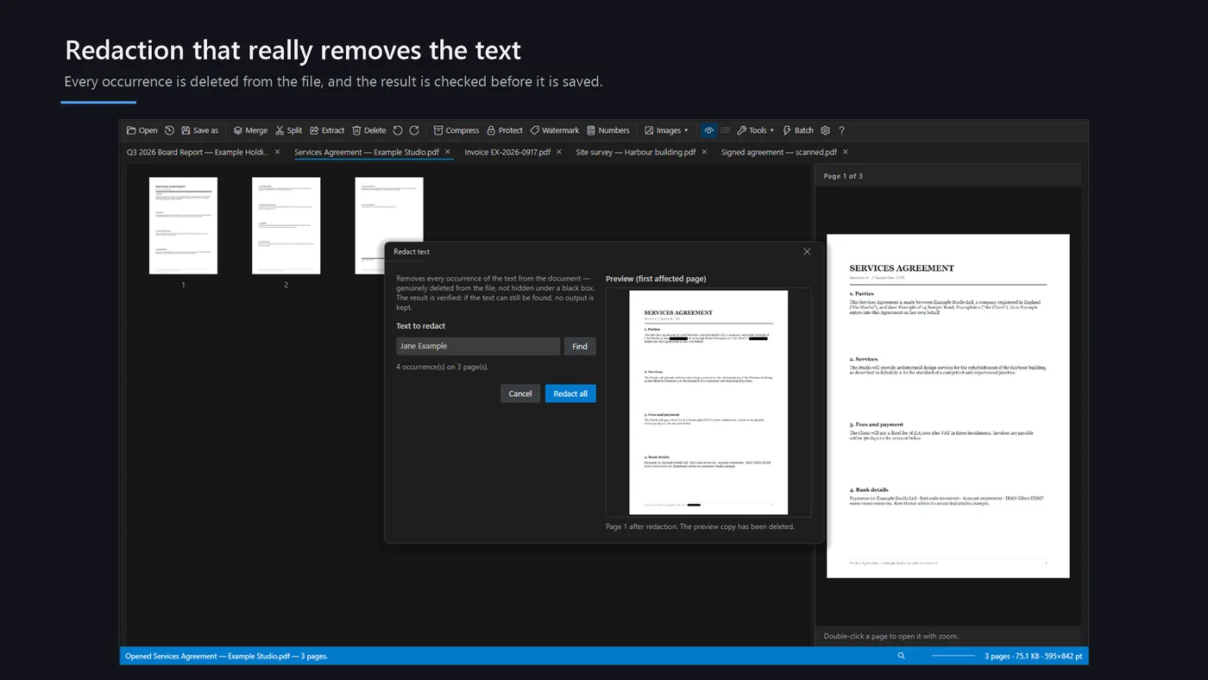Image resolution: width=1208 pixels, height=680 pixels.
Task: Toggle the list view icon
Action: tap(726, 130)
